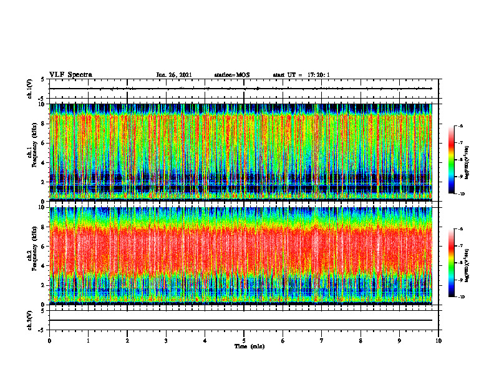Select the "station=MOS" label
Viewport: 494px width, 382px height.
pyautogui.click(x=232, y=75)
